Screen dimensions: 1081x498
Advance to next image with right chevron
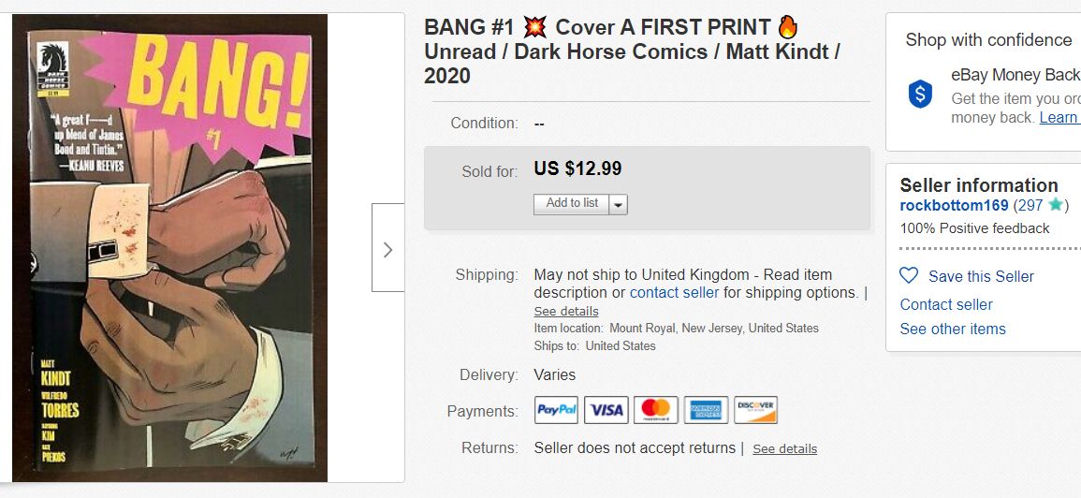pos(387,249)
